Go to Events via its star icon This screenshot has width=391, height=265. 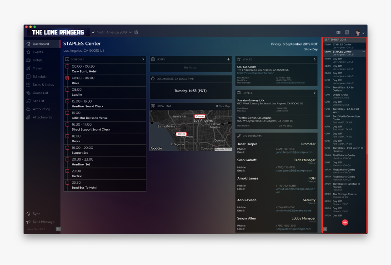28,52
